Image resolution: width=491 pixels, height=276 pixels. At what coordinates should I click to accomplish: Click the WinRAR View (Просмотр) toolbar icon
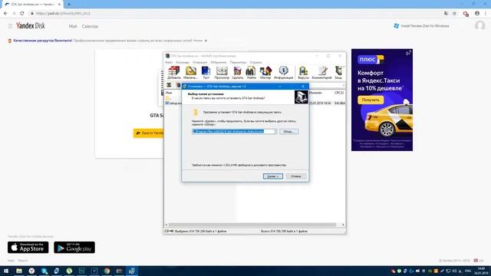pyautogui.click(x=222, y=73)
